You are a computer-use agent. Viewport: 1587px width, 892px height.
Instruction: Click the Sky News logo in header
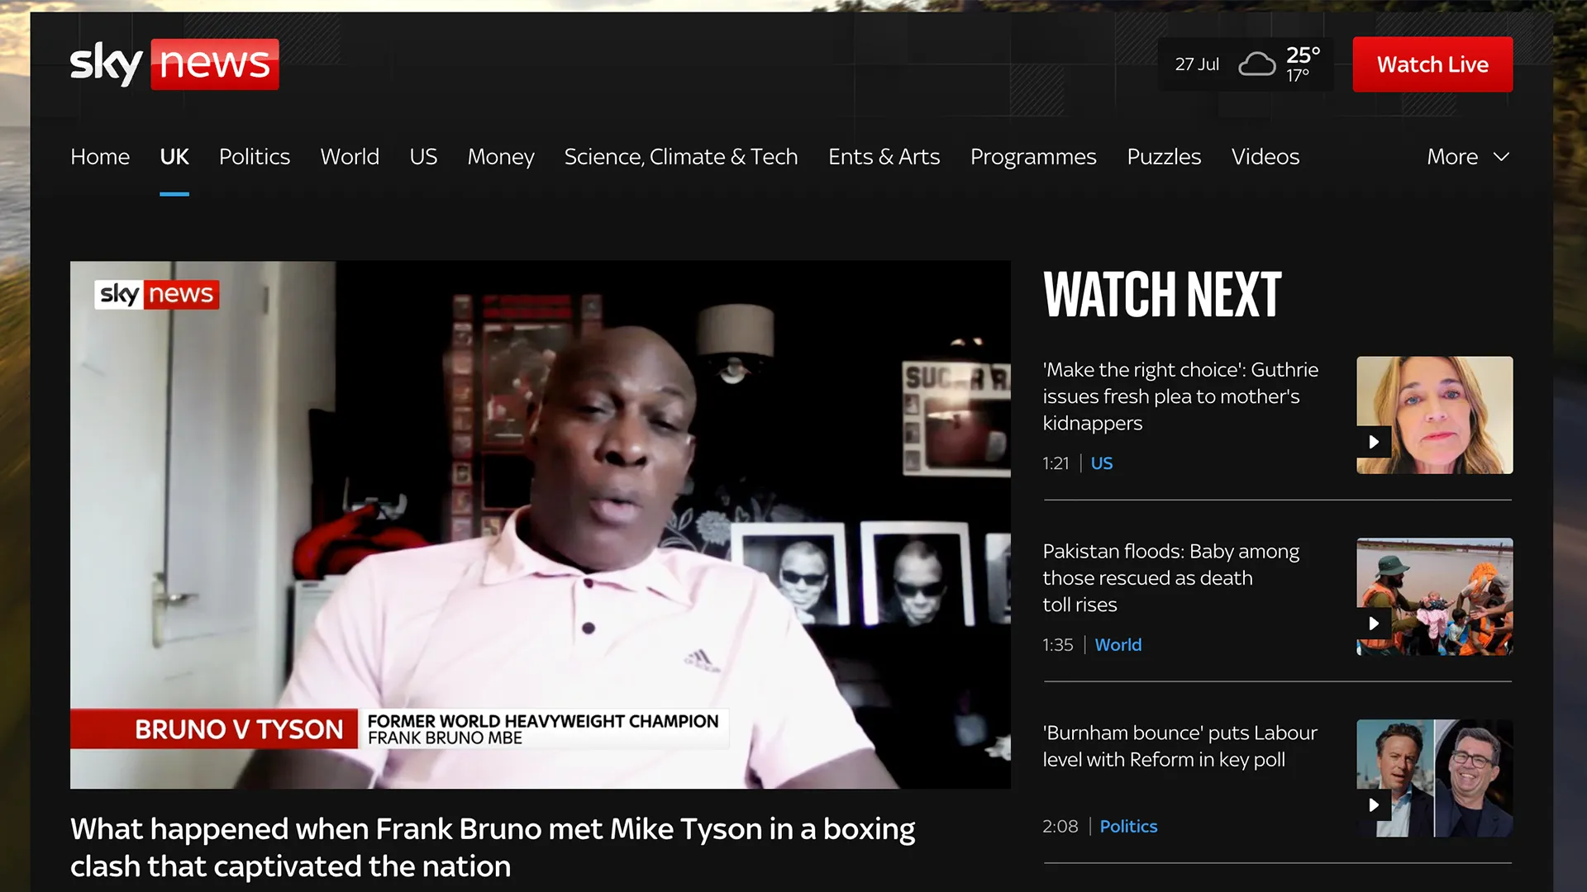click(x=174, y=64)
